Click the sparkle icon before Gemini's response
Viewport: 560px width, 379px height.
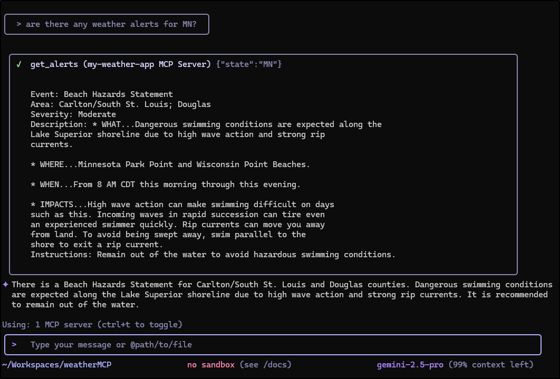click(6, 285)
